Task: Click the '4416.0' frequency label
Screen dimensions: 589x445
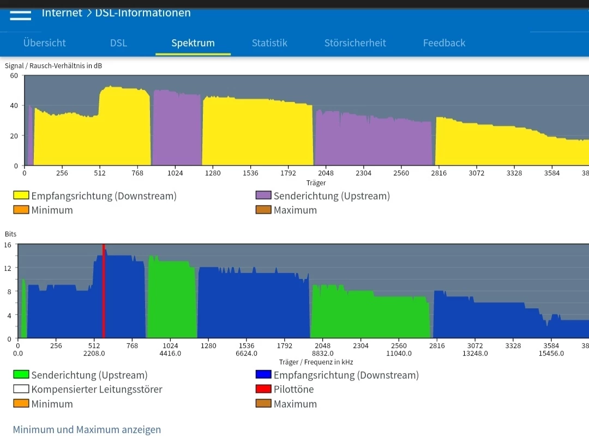Action: (x=170, y=353)
